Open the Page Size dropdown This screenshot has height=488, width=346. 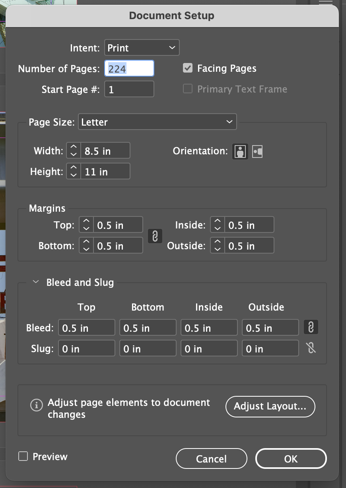click(x=157, y=122)
